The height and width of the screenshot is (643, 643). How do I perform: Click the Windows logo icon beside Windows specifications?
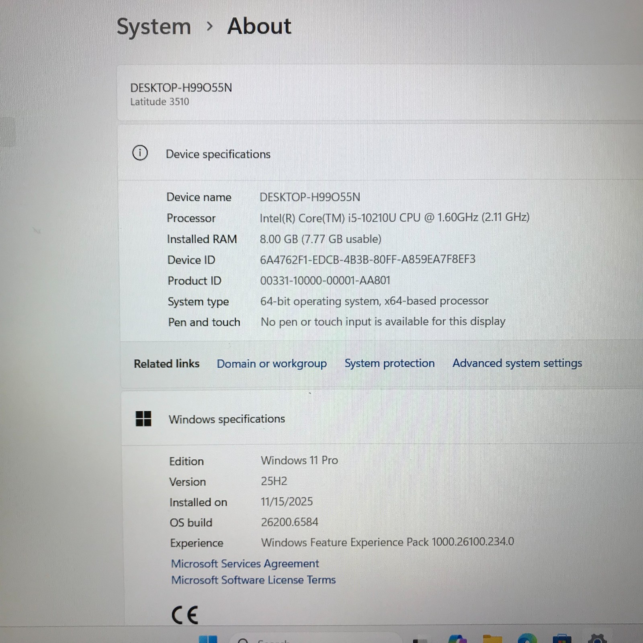(143, 418)
